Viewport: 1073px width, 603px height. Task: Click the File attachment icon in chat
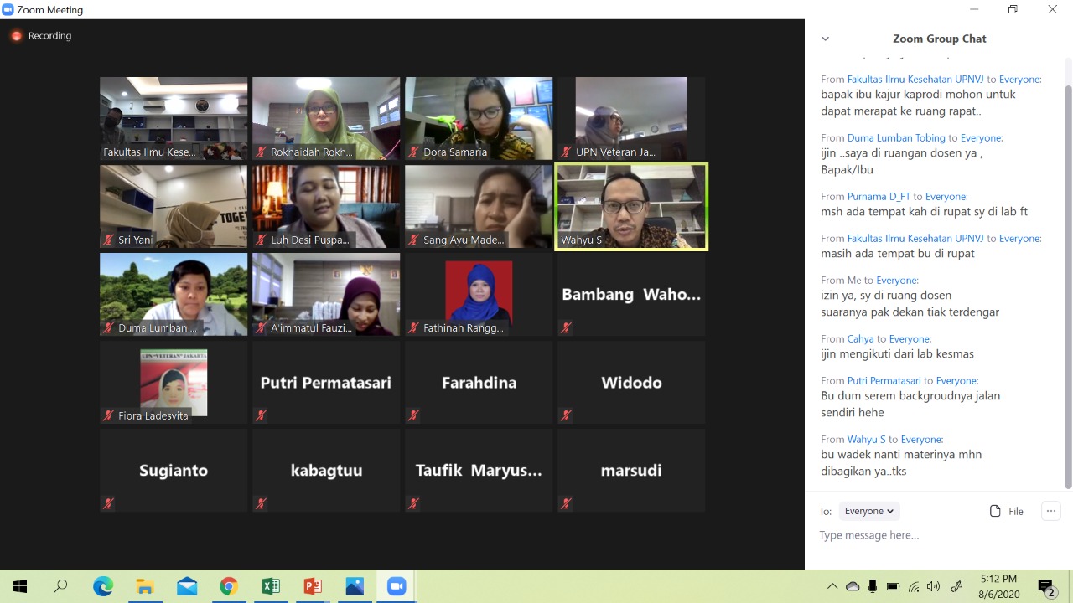point(995,511)
